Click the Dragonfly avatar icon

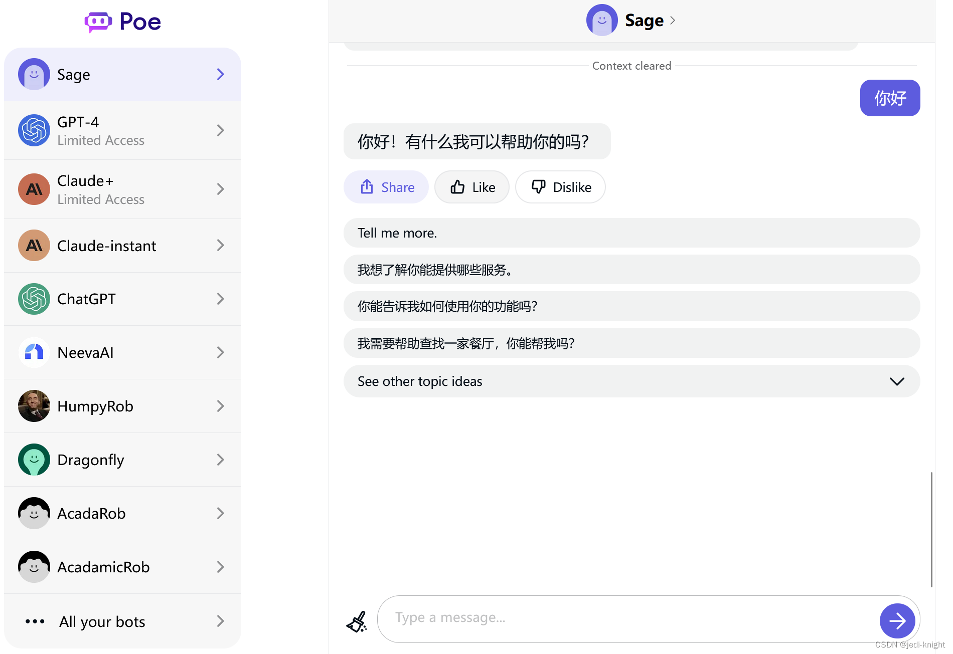tap(34, 460)
